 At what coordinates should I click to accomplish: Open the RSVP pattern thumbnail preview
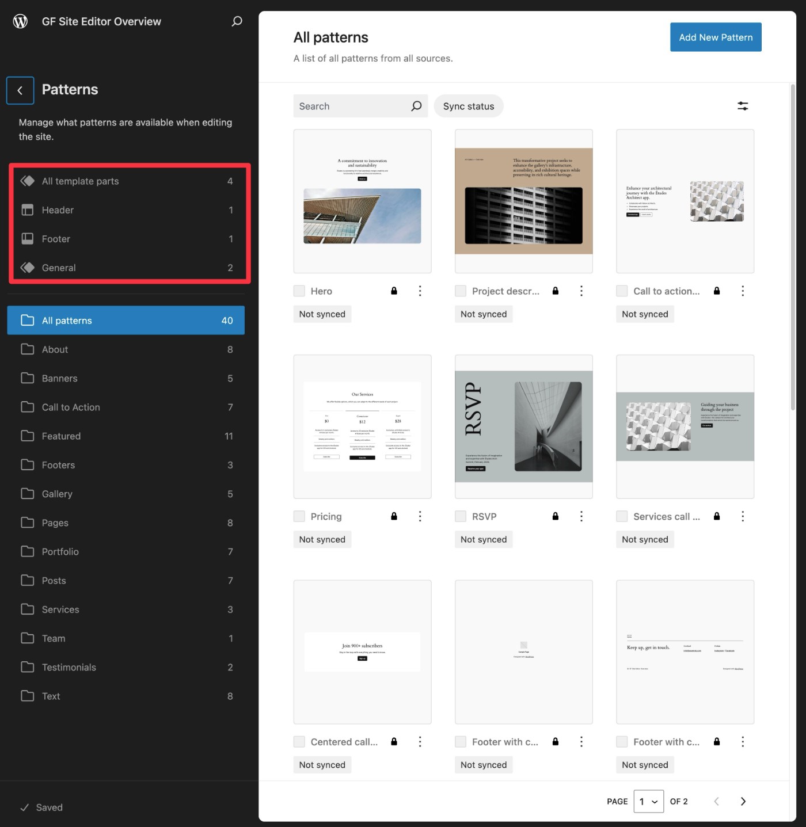523,426
